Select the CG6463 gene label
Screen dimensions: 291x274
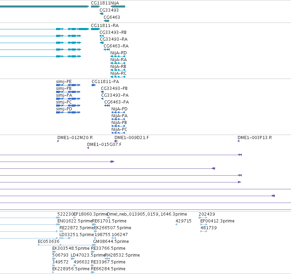click(112, 17)
